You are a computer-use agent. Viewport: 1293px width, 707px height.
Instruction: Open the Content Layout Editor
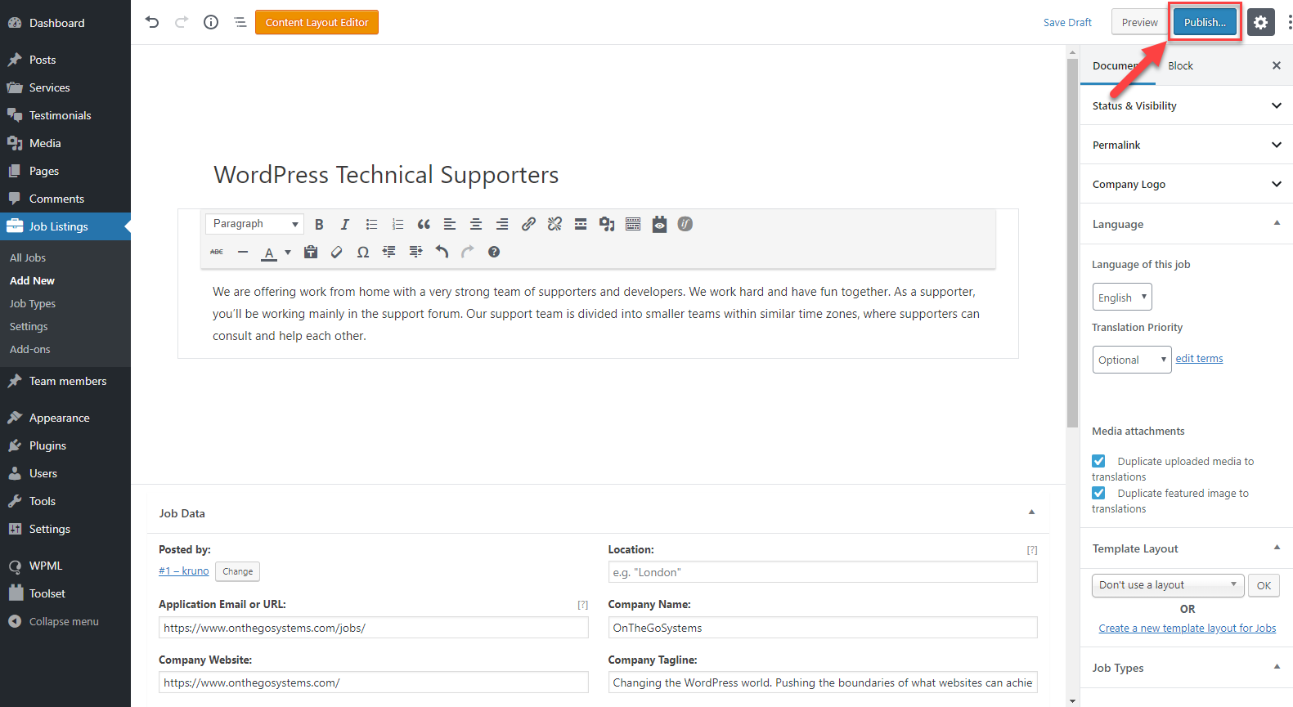click(317, 22)
